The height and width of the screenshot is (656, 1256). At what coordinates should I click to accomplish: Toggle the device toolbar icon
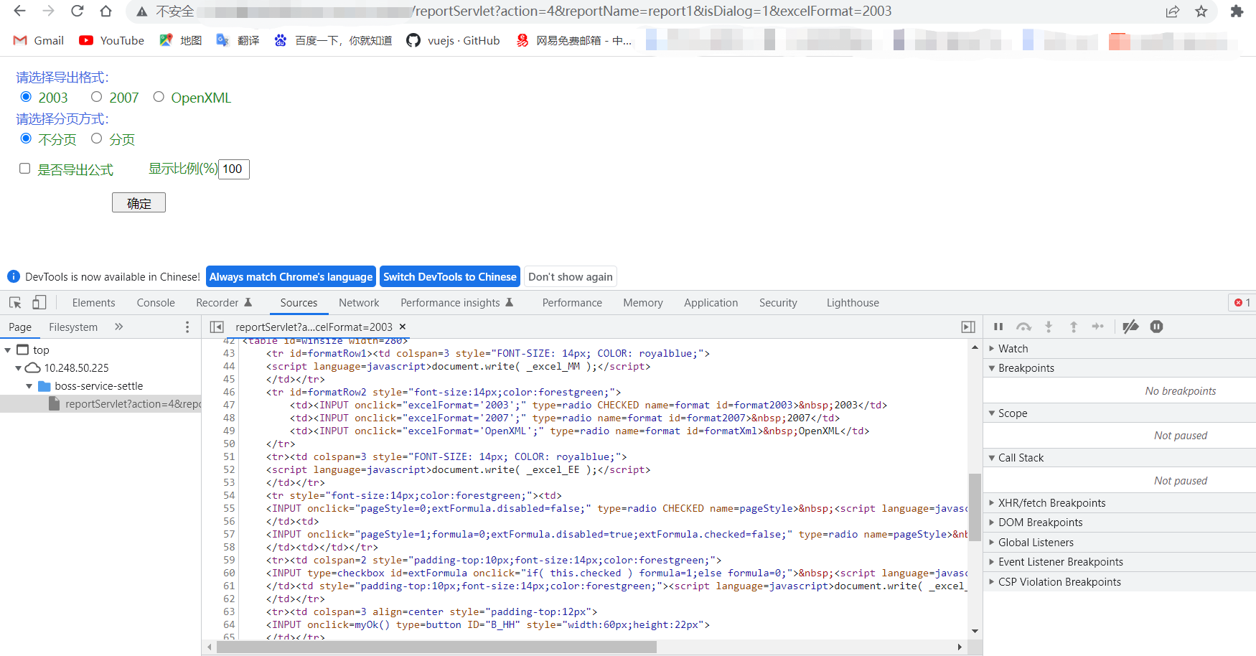pyautogui.click(x=39, y=303)
